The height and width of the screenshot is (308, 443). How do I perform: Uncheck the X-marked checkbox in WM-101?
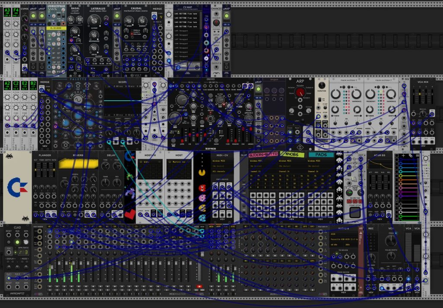pyautogui.click(x=397, y=200)
